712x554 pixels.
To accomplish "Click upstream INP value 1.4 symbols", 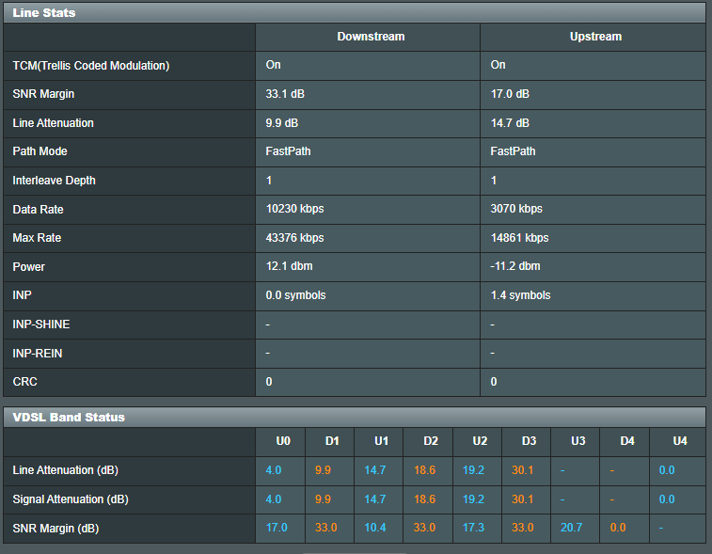I will pos(520,295).
